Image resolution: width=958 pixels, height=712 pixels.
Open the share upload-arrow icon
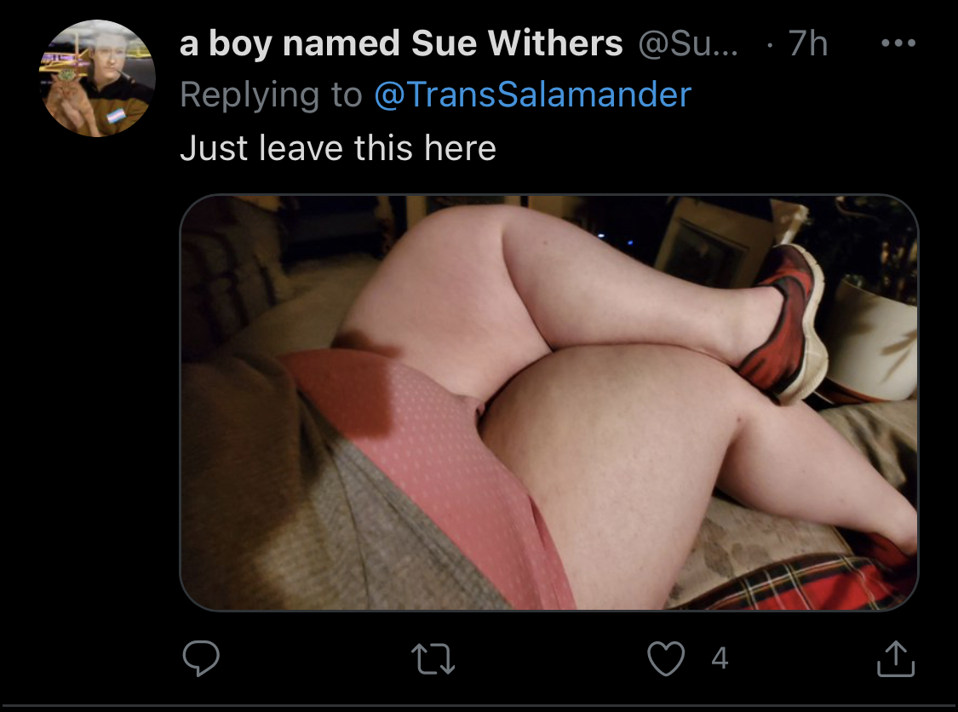[896, 657]
